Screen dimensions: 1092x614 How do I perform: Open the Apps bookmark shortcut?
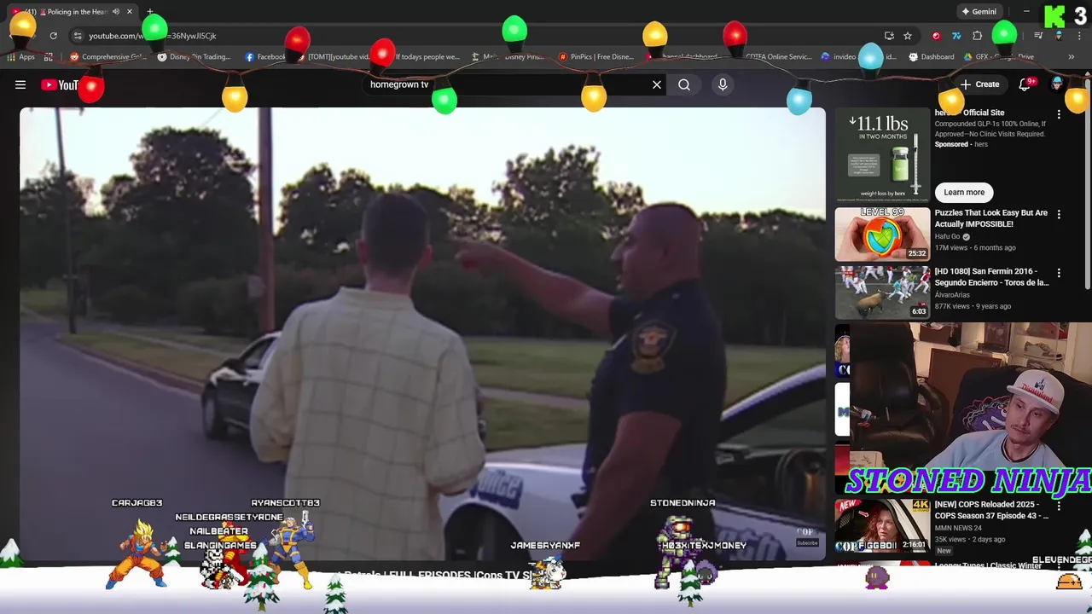click(x=21, y=57)
